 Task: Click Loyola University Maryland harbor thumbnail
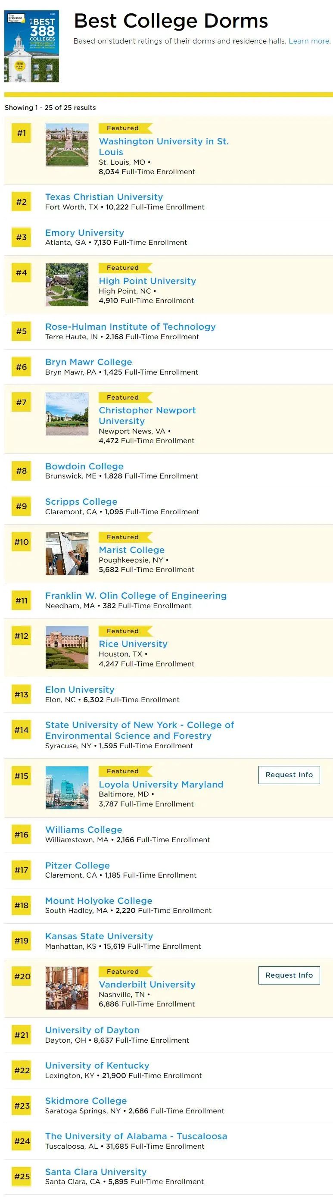point(67,787)
